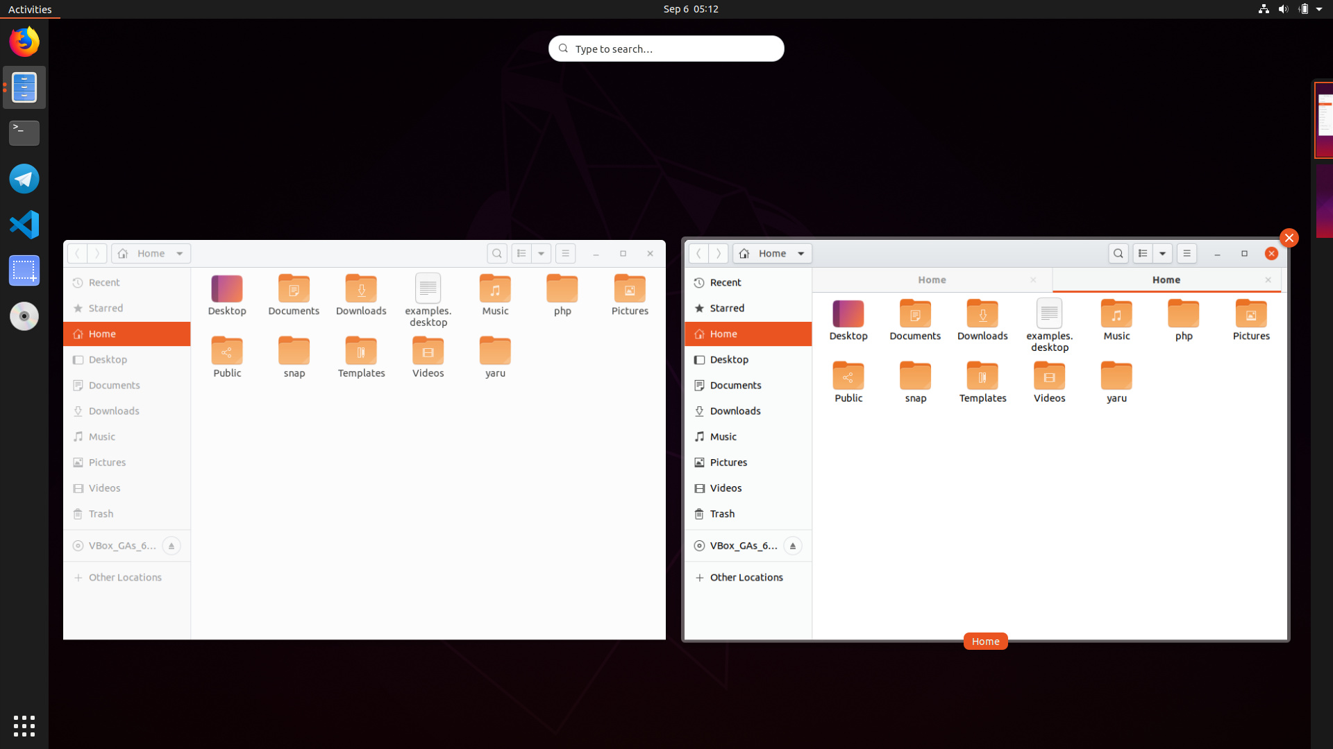The height and width of the screenshot is (749, 1333).
Task: Open hamburger menu in right Files window
Action: [1187, 254]
